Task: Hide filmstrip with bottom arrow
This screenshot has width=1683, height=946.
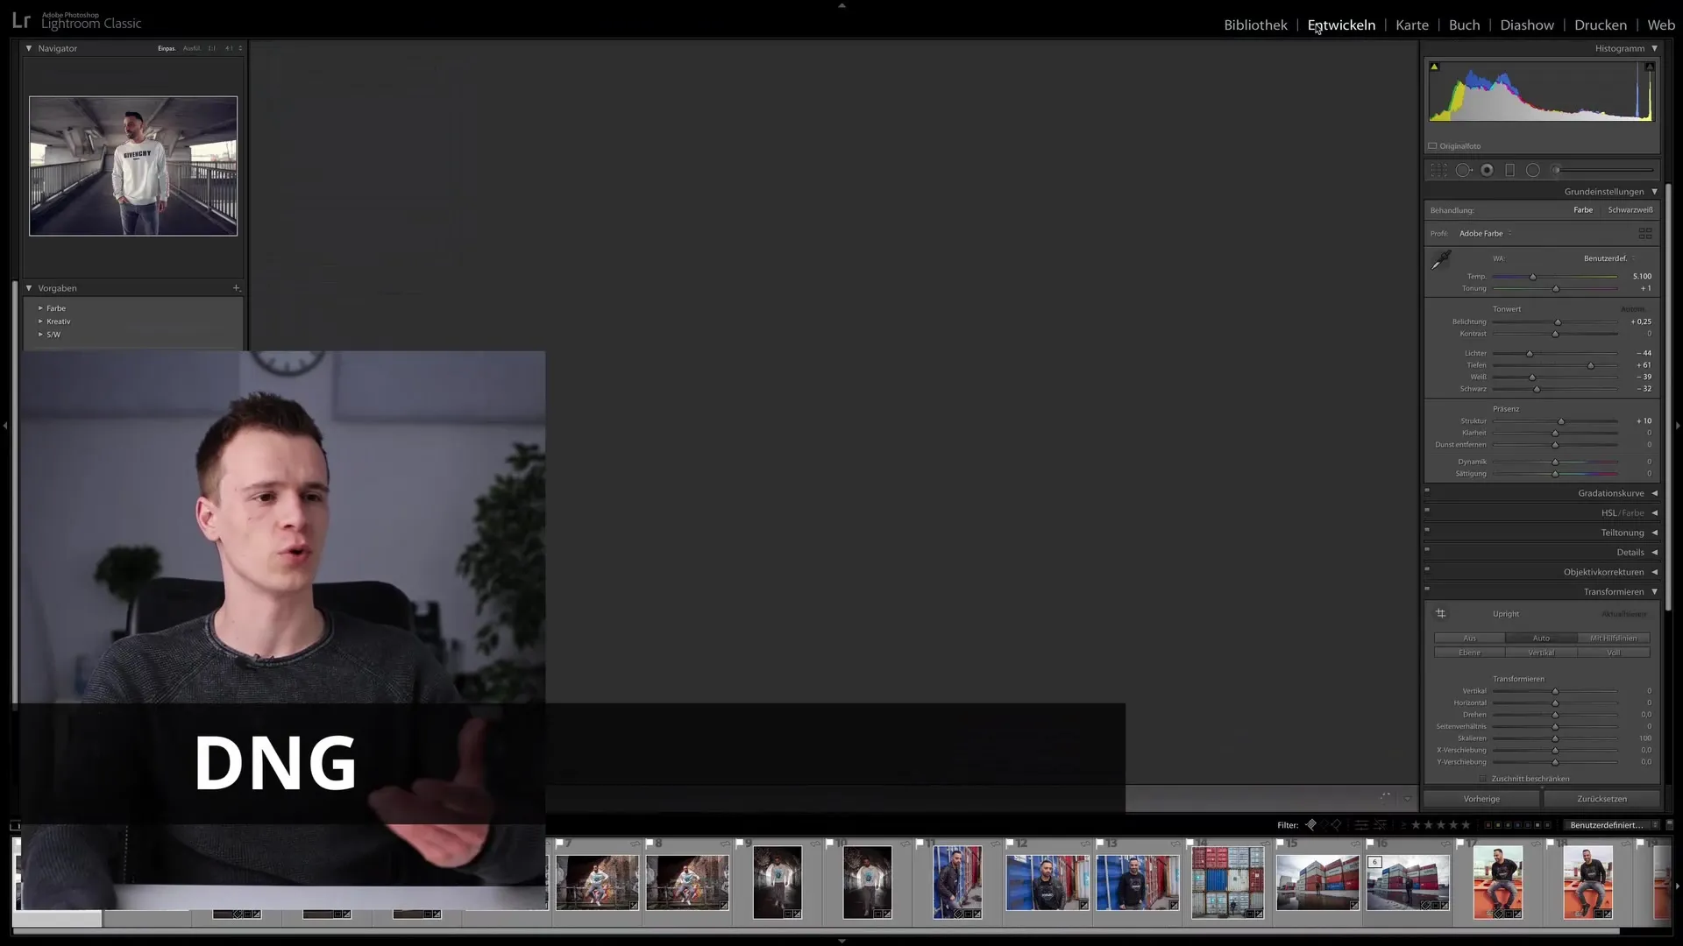Action: click(x=841, y=942)
